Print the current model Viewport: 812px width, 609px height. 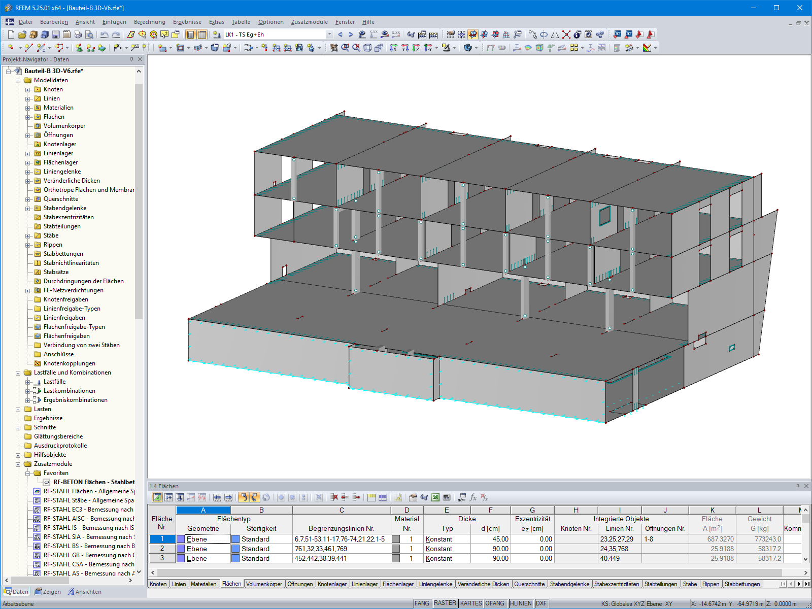coord(77,35)
